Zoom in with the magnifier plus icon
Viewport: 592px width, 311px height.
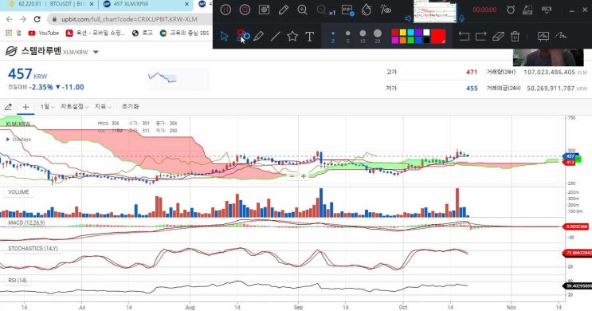(x=302, y=10)
